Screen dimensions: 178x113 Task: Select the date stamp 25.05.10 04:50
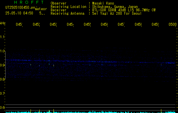[x=19, y=13]
